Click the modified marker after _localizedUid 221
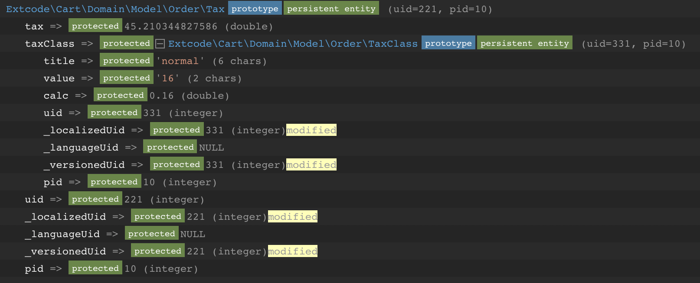 [293, 216]
